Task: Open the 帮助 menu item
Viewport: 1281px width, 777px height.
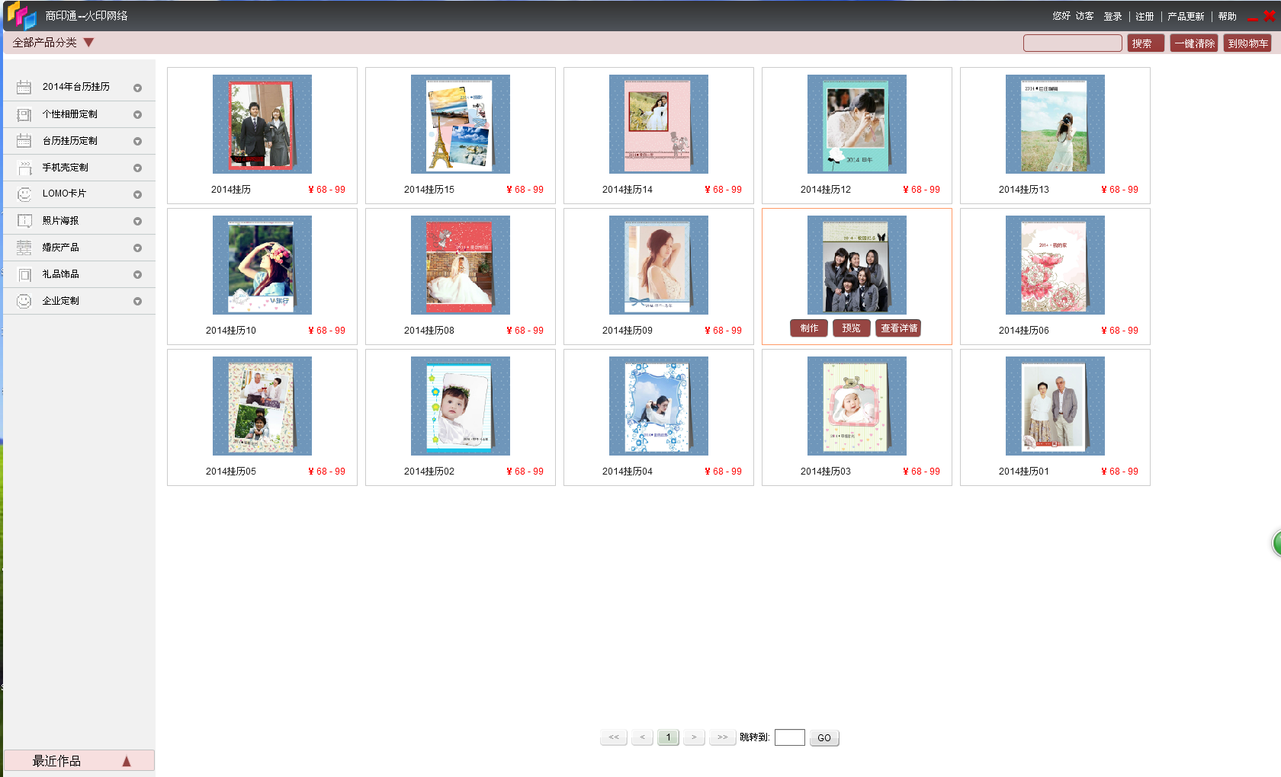Action: click(x=1227, y=16)
